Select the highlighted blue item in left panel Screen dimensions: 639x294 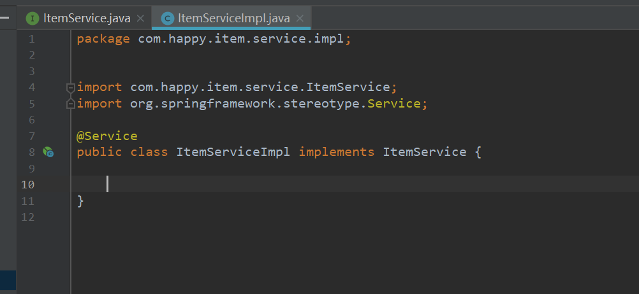coord(8,279)
